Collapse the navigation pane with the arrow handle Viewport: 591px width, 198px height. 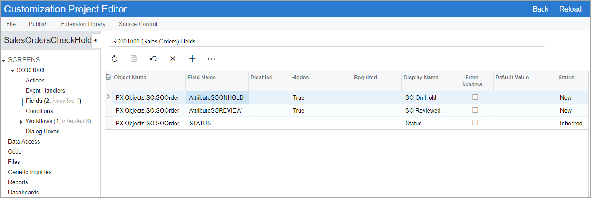coord(96,40)
